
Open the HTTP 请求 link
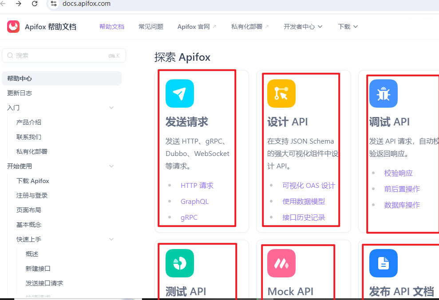[197, 186]
